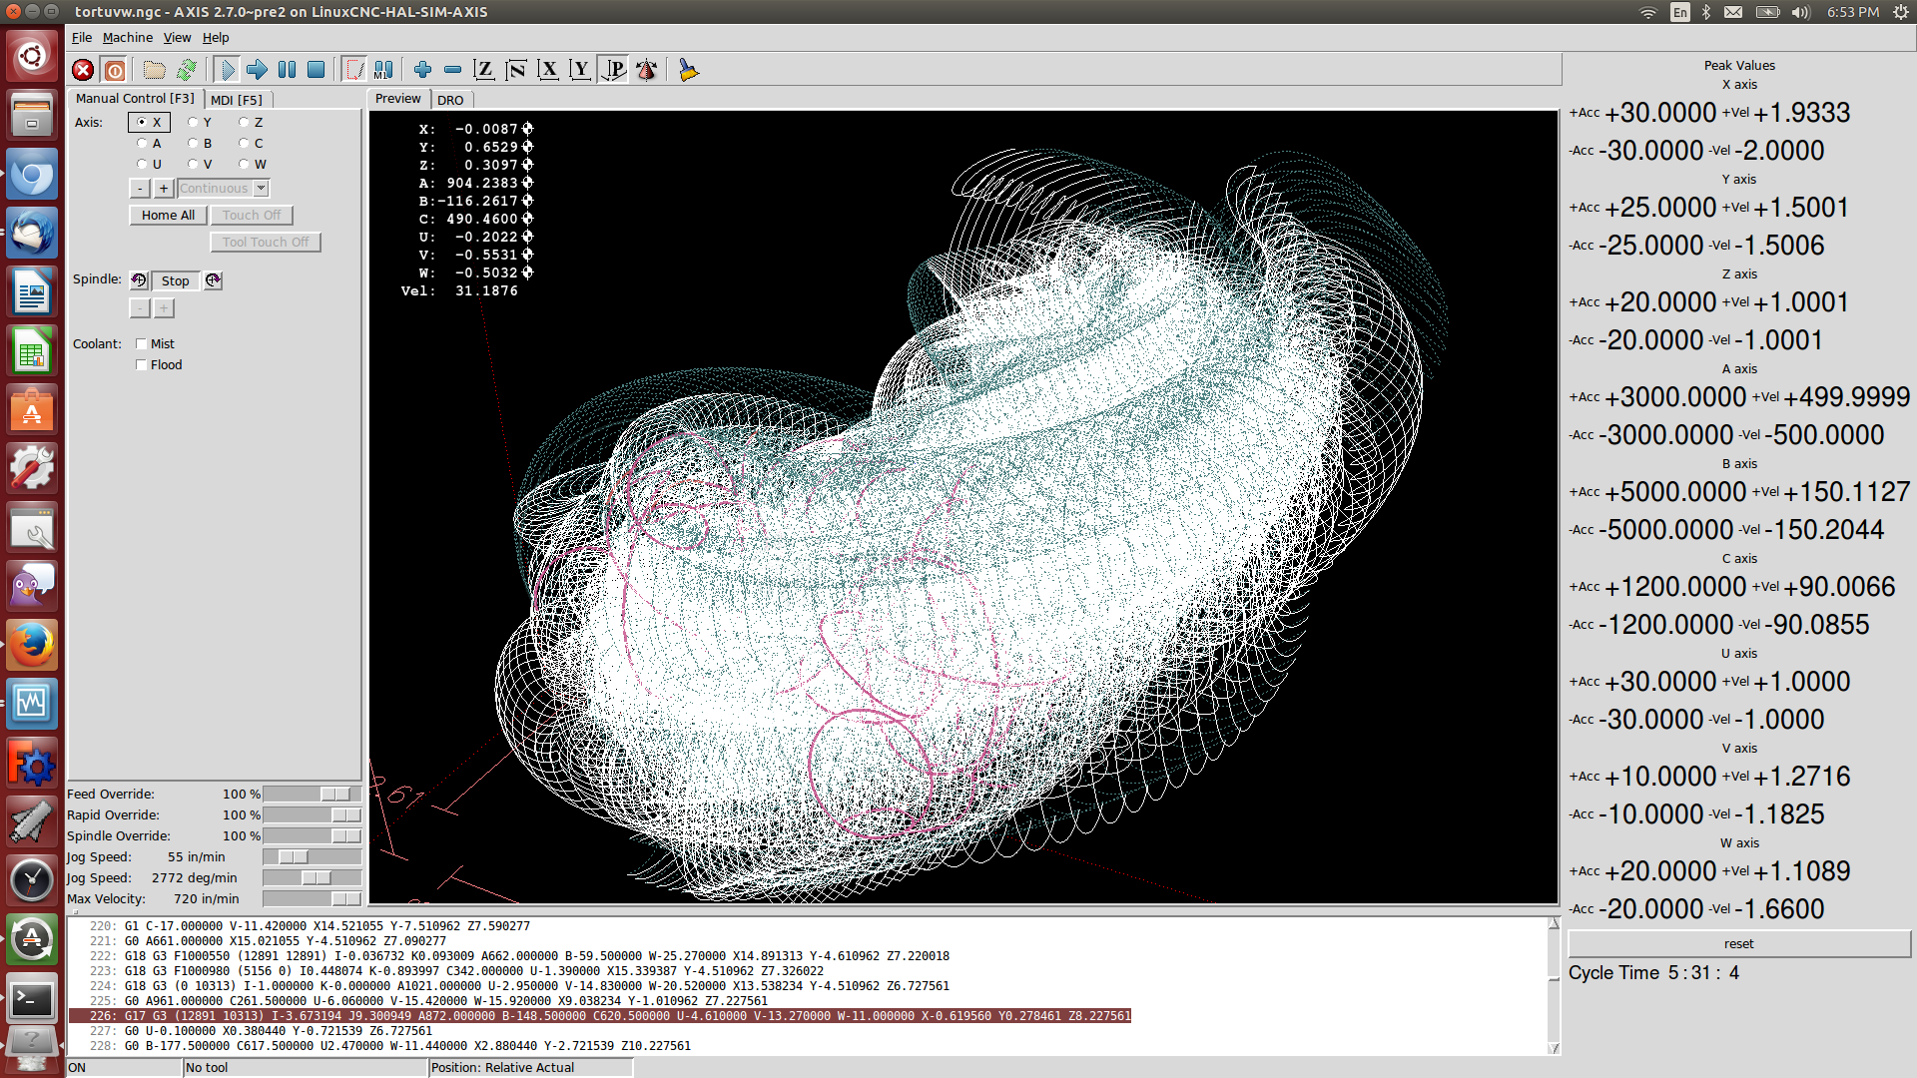The image size is (1917, 1078).
Task: Click the spindle Stop button
Action: [176, 281]
